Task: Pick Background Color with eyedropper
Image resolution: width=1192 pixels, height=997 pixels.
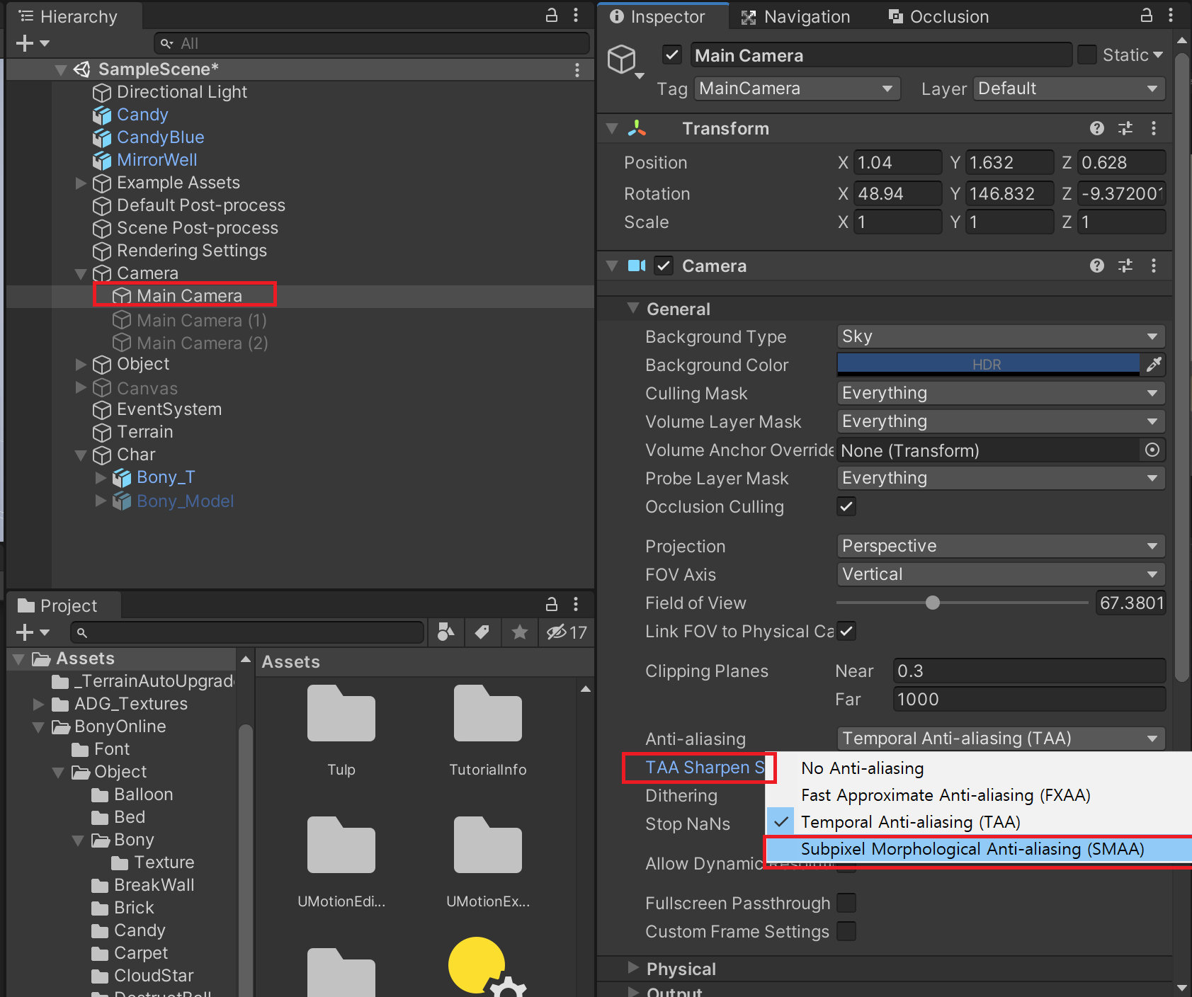Action: tap(1154, 365)
